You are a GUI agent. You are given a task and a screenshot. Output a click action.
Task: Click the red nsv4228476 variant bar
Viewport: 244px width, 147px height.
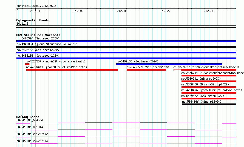(209, 93)
